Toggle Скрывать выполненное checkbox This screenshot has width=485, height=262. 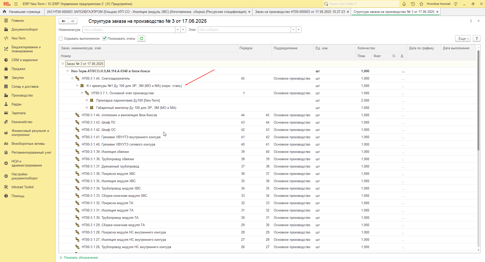61,39
